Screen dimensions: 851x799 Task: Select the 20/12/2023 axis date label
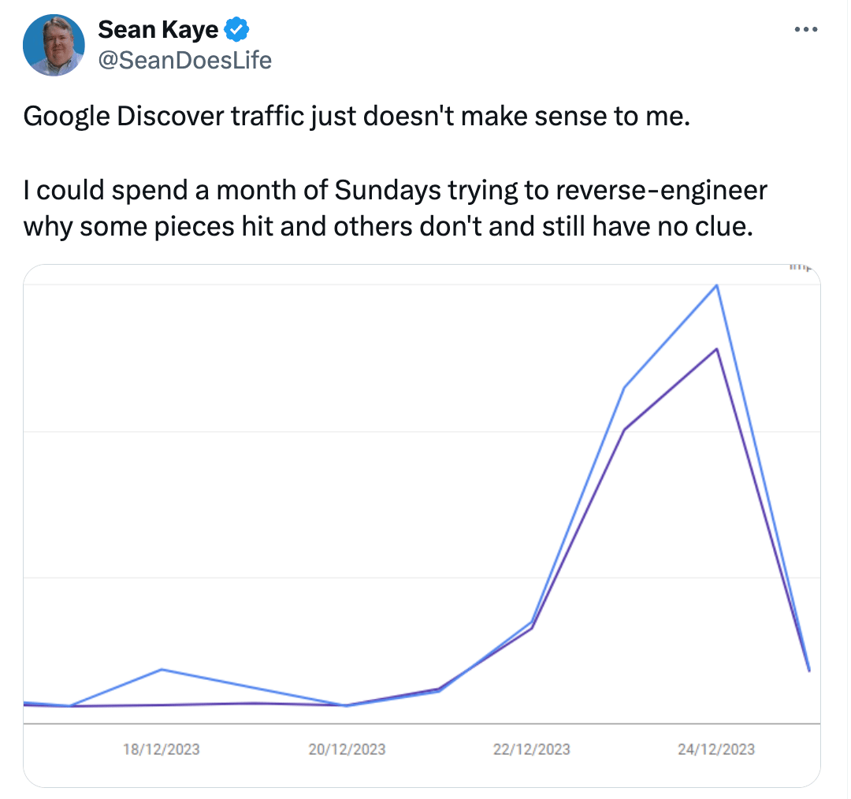pos(347,749)
